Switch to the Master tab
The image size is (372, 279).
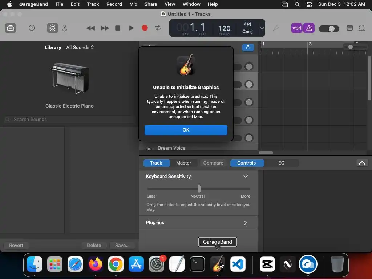coord(183,163)
